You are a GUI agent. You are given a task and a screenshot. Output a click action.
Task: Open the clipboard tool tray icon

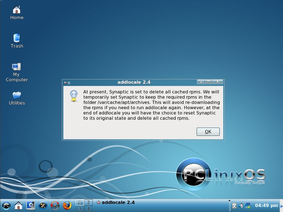pyautogui.click(x=234, y=205)
